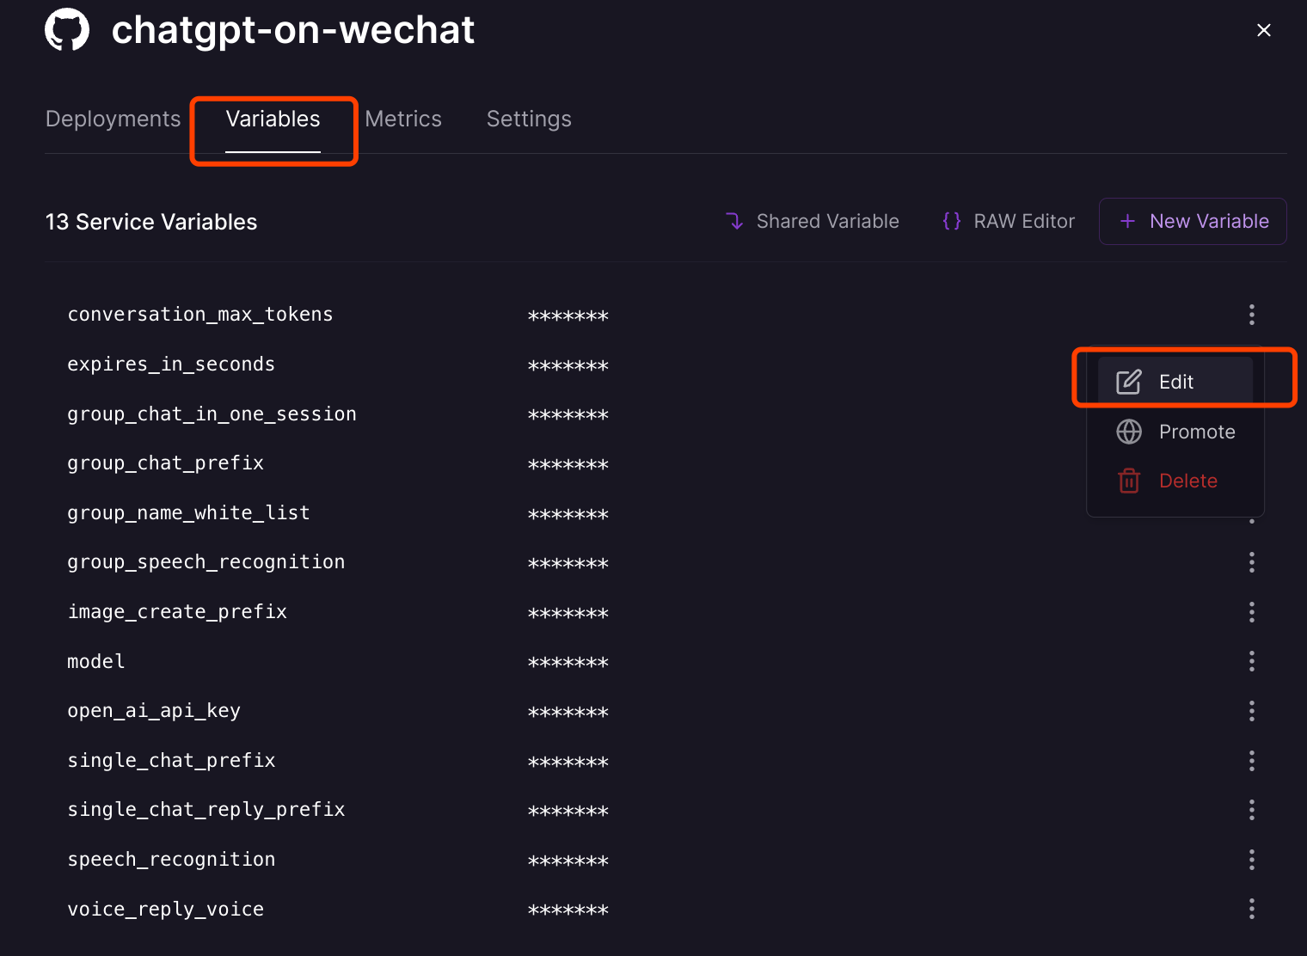Click the plus icon in New Variable
1307x956 pixels.
click(x=1127, y=222)
